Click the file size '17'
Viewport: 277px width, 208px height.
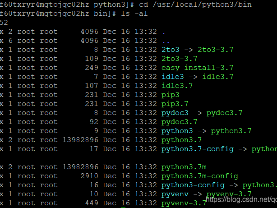tap(94, 149)
